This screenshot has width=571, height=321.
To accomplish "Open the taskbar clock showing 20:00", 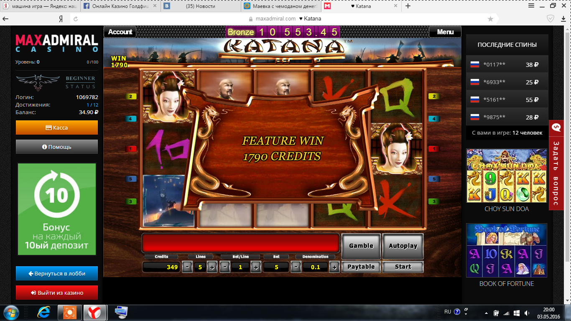I will coord(548,313).
